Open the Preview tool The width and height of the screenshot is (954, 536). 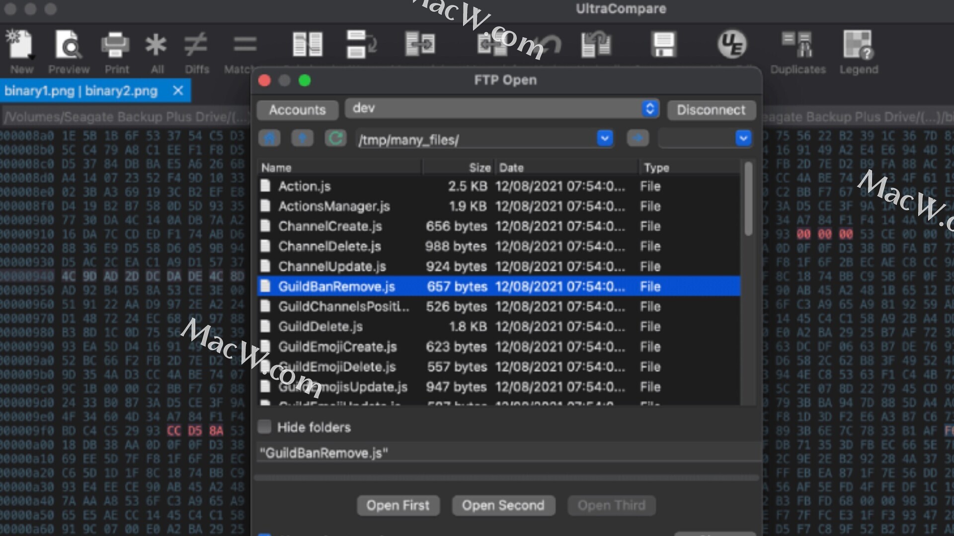69,45
